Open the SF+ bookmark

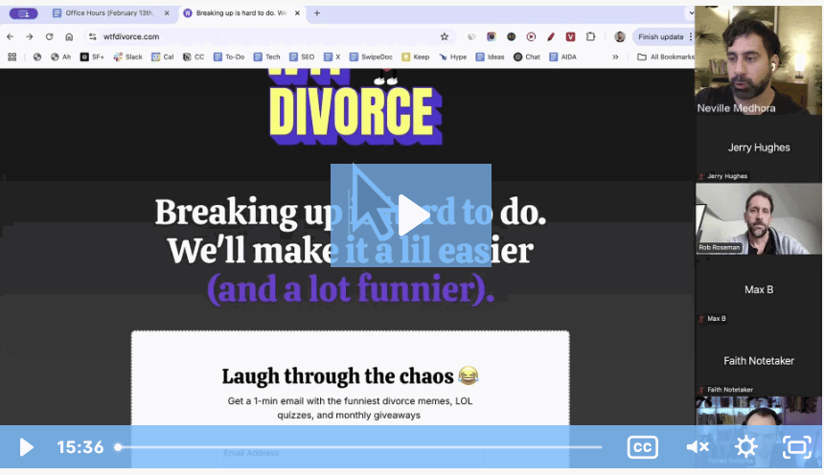tap(92, 57)
